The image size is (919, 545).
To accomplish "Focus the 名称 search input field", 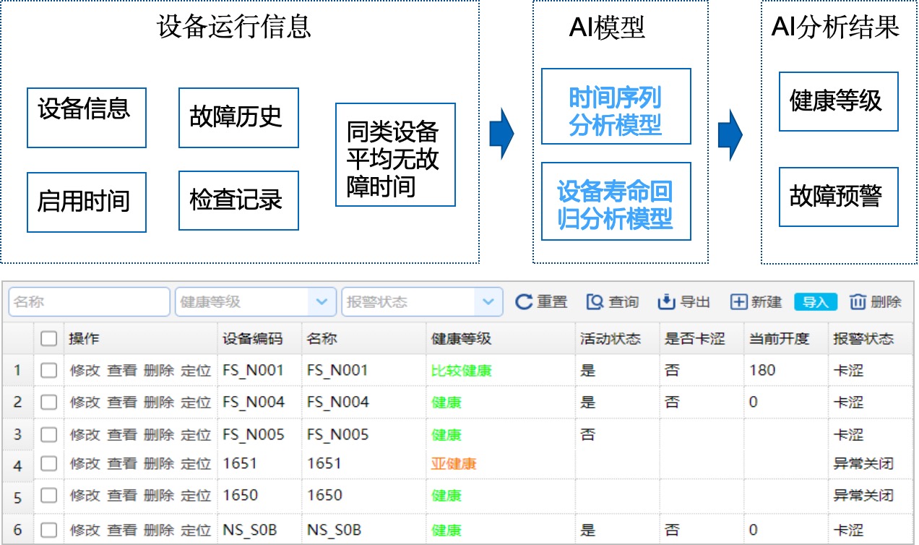I will click(89, 302).
